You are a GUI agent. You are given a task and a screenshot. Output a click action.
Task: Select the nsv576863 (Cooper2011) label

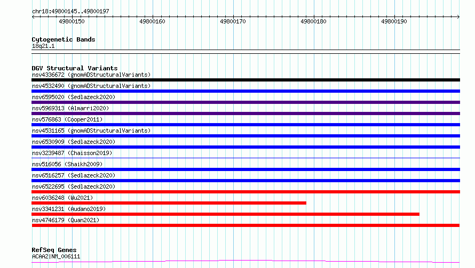pyautogui.click(x=67, y=119)
